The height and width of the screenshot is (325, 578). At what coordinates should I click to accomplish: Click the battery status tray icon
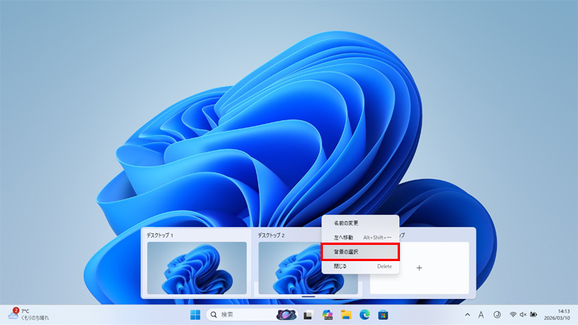pos(533,314)
